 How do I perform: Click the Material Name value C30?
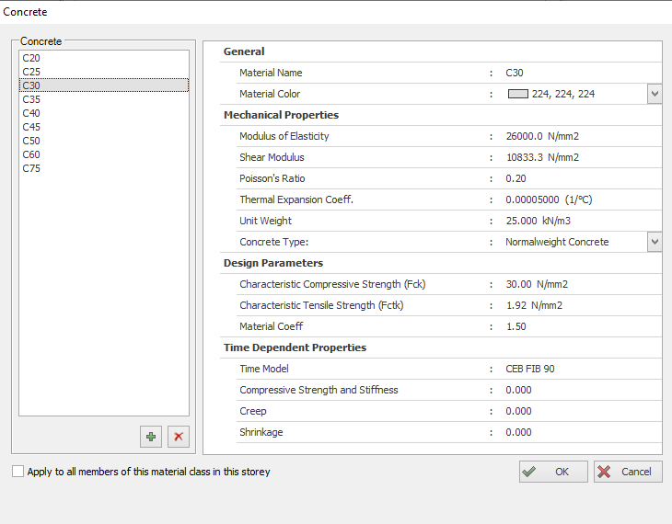coord(515,73)
